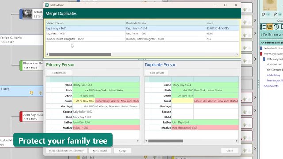283x159 pixels.
Task: Click Duplicate Person pane horizontal scrollbar thumb
Action: click(165, 141)
